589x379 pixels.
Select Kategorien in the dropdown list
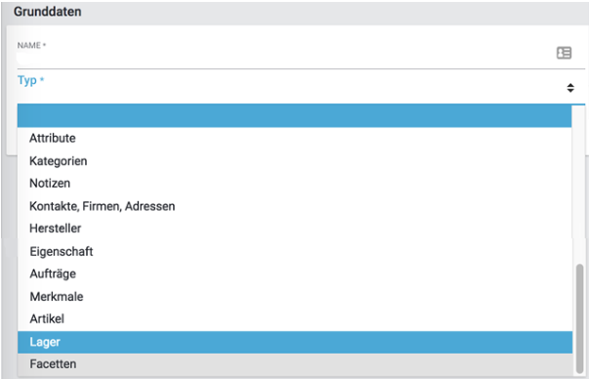tap(295, 161)
